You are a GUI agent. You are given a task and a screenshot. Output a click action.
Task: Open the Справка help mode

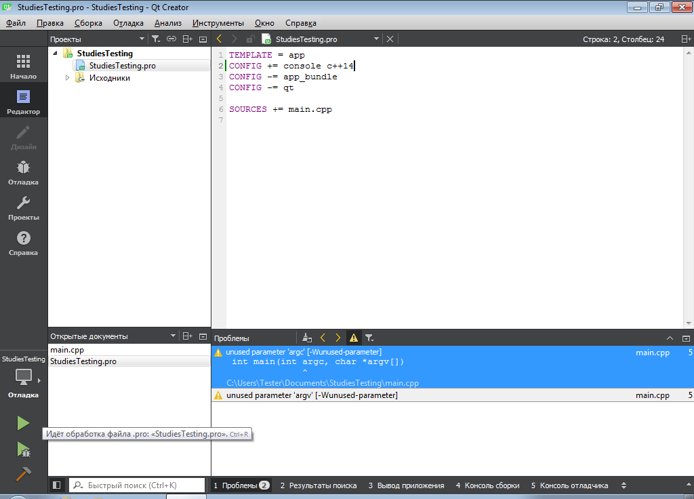click(x=24, y=243)
